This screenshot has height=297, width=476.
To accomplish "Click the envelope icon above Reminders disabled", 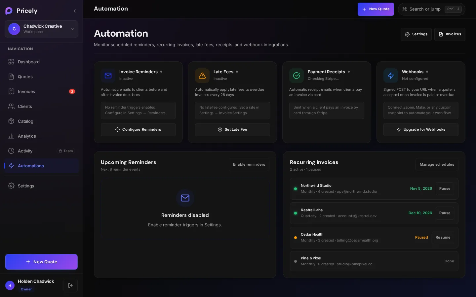I will [x=185, y=198].
